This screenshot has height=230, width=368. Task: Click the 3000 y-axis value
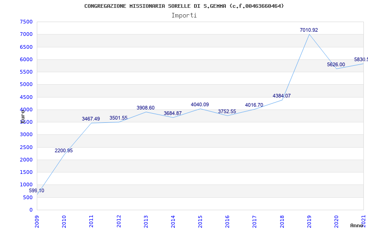point(26,134)
